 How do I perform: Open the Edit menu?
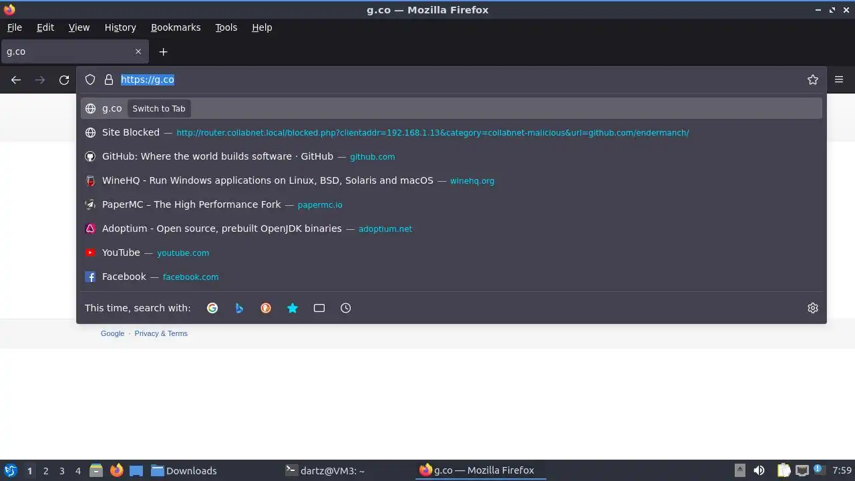[x=45, y=27]
